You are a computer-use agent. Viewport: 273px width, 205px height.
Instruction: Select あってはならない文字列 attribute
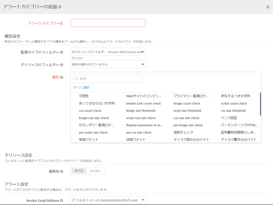97,103
